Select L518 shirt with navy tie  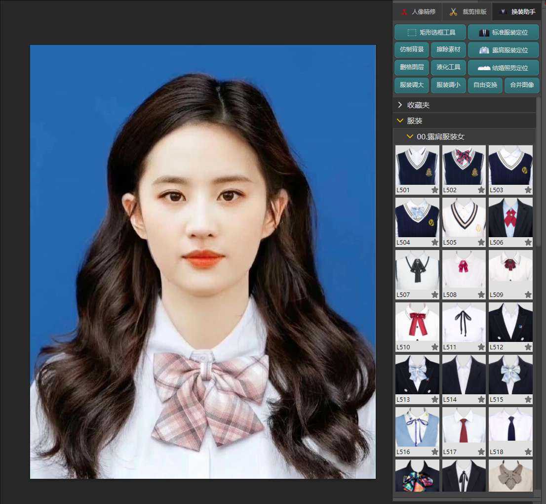coord(510,427)
